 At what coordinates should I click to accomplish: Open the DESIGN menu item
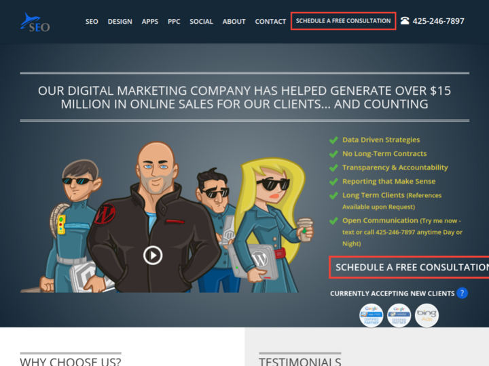[x=120, y=22]
